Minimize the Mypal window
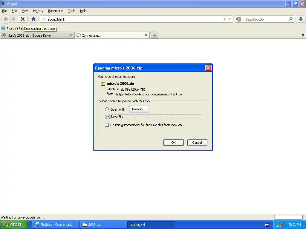306x229 pixels. tap(288, 4)
